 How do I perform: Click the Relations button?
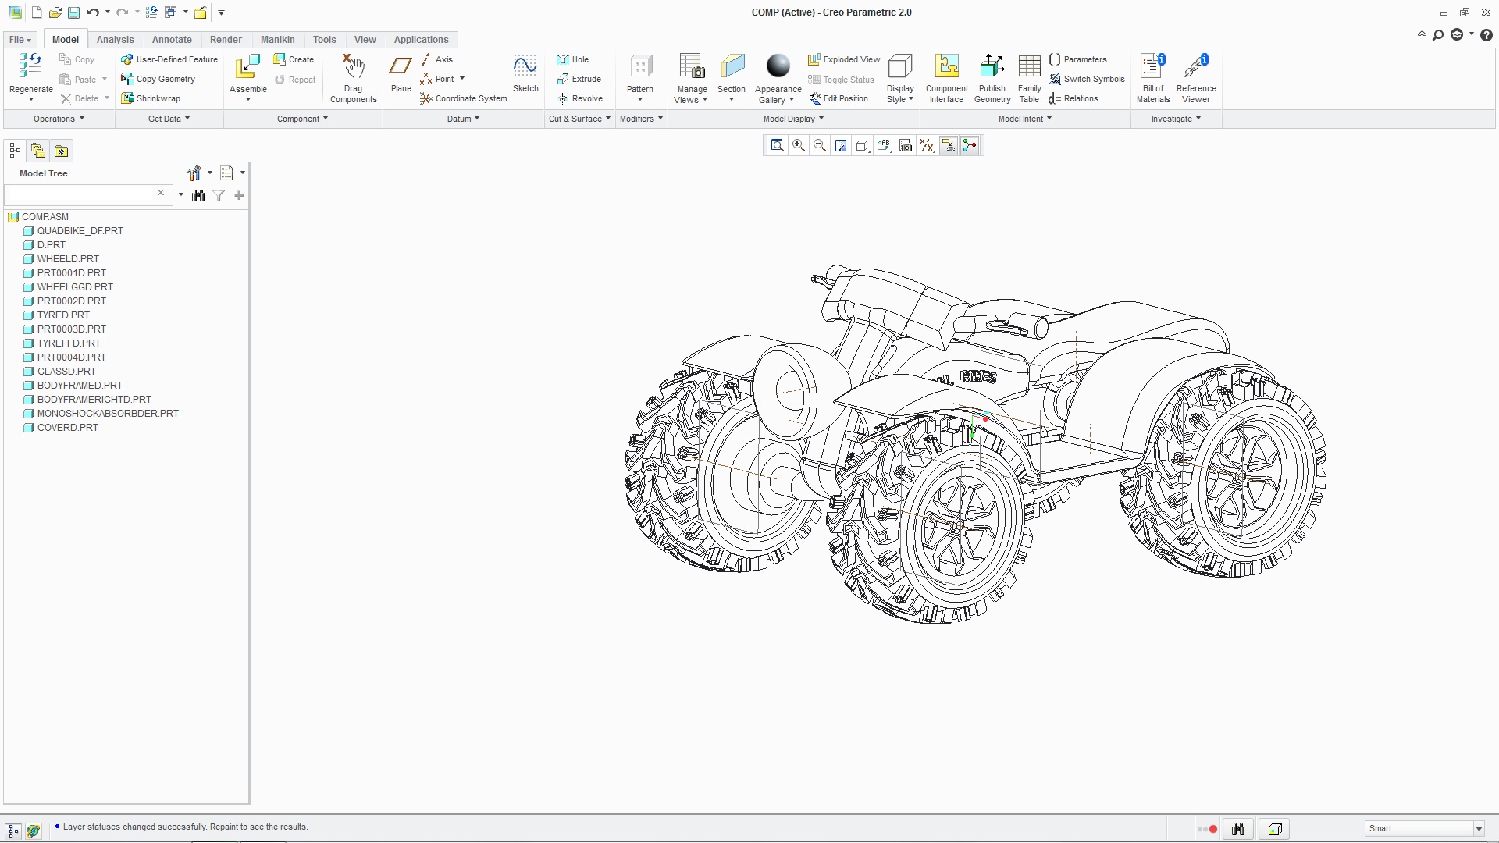[1074, 99]
